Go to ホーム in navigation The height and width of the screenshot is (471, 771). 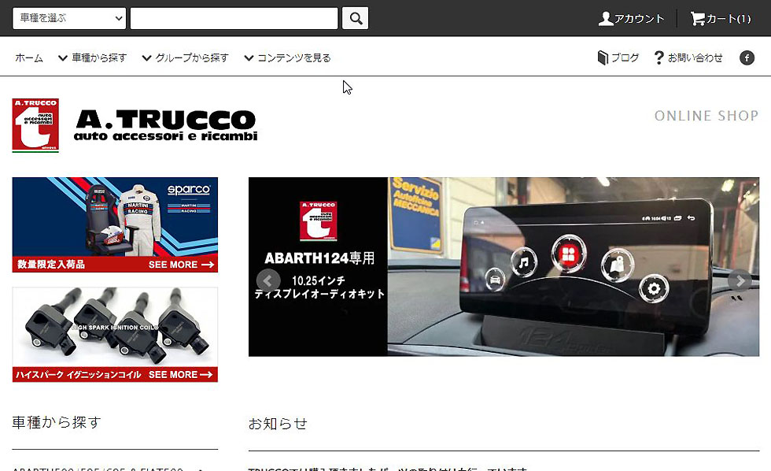pyautogui.click(x=29, y=57)
